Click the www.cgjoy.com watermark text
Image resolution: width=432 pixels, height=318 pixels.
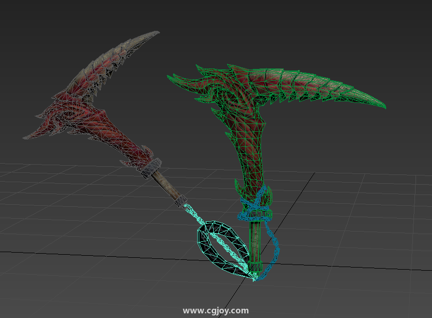216,310
